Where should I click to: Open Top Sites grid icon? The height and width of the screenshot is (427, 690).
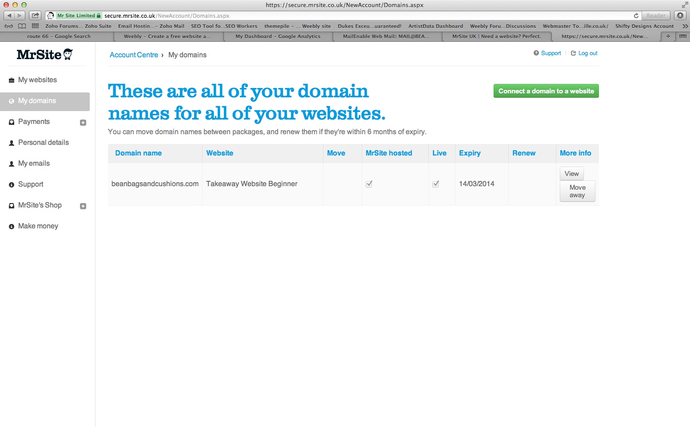pyautogui.click(x=36, y=26)
